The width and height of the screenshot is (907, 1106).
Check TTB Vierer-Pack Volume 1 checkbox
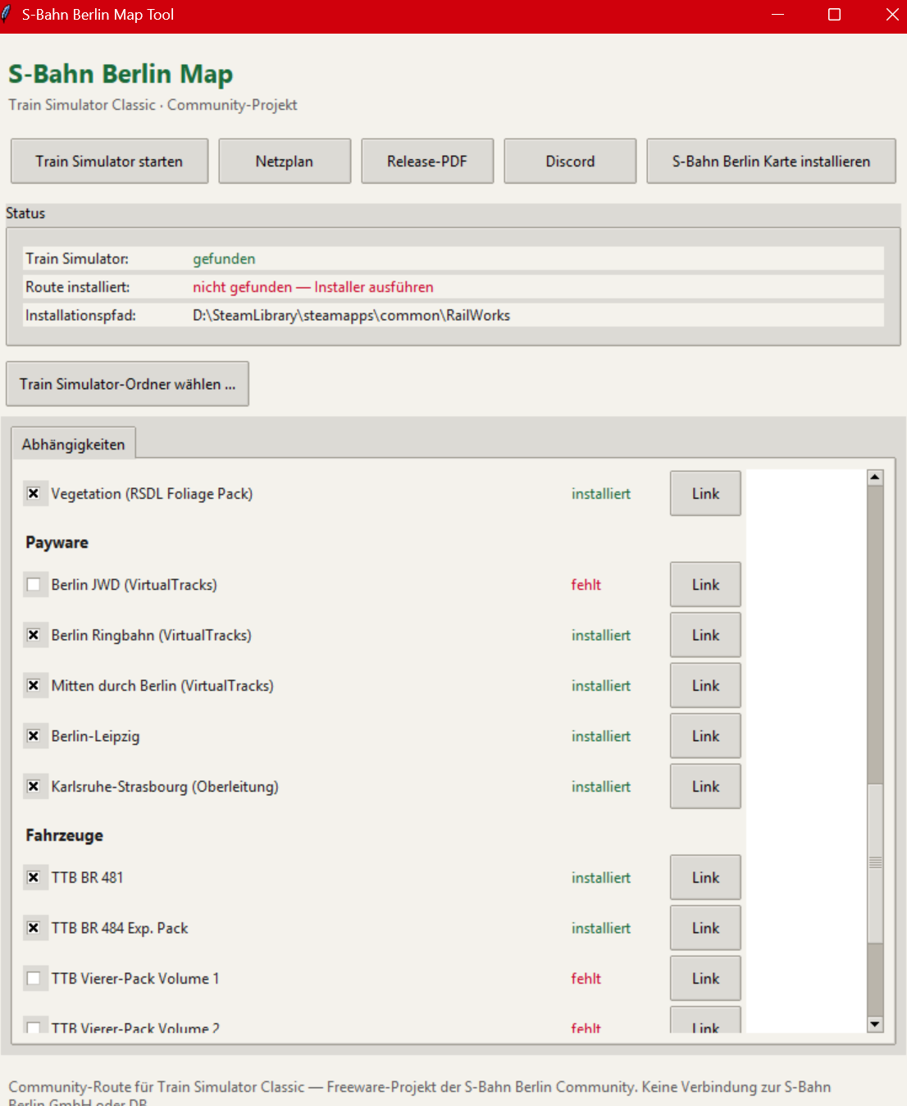pyautogui.click(x=34, y=979)
